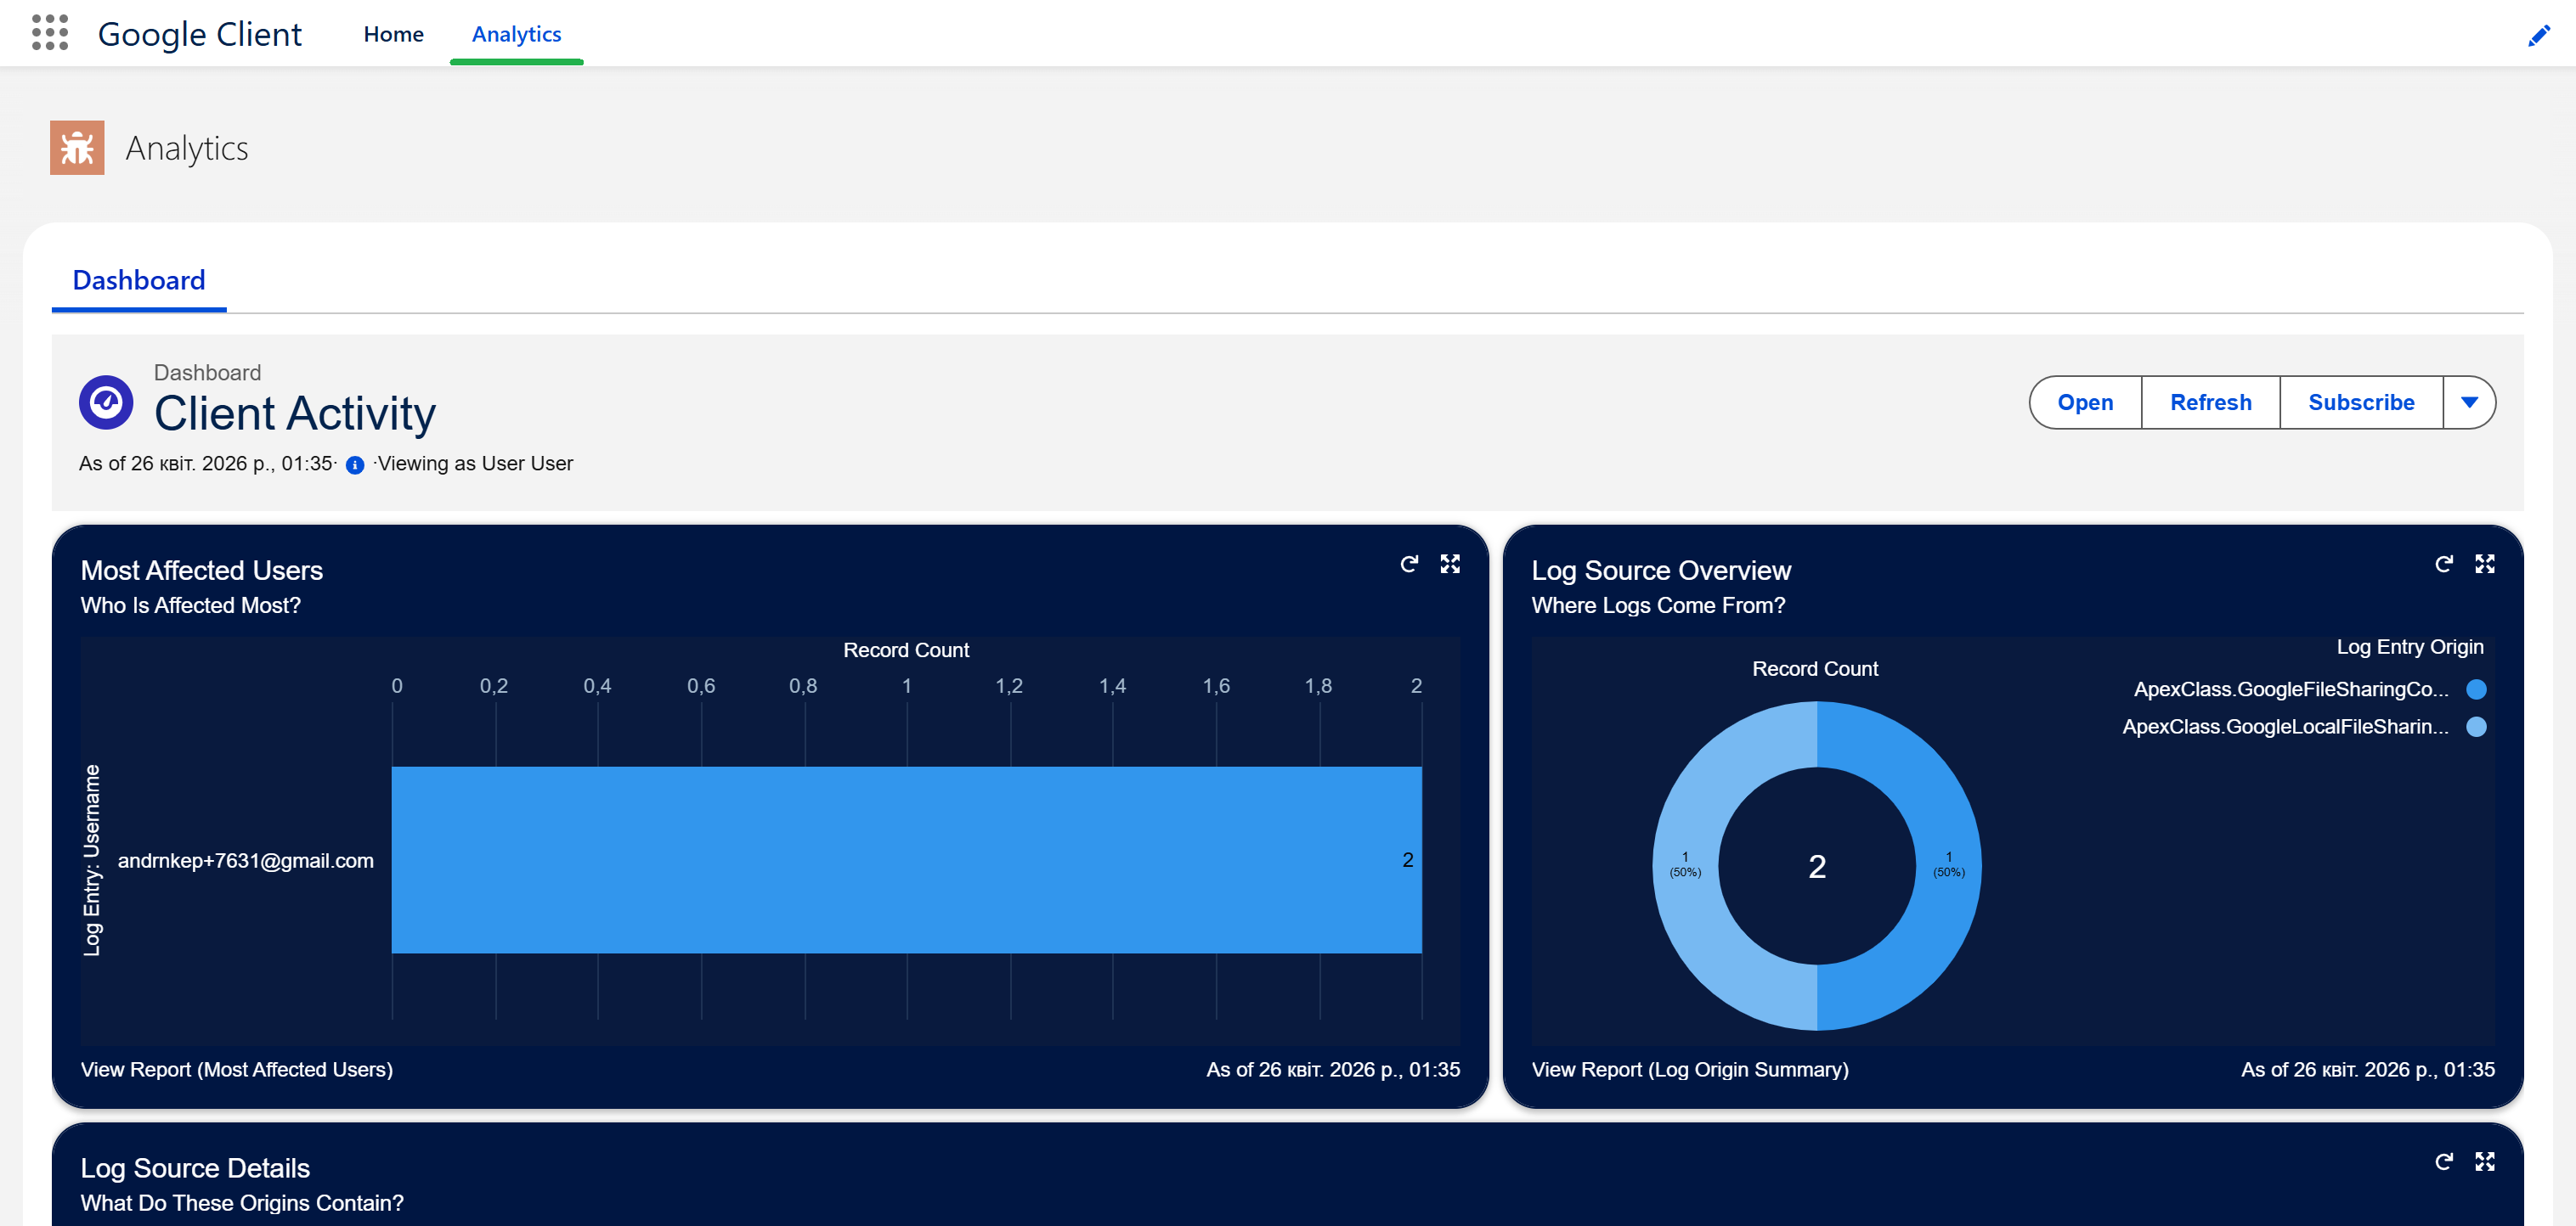Screen dimensions: 2576x1226
Task: Click 'Who Is Affected Most?' subtitle
Action: click(191, 605)
